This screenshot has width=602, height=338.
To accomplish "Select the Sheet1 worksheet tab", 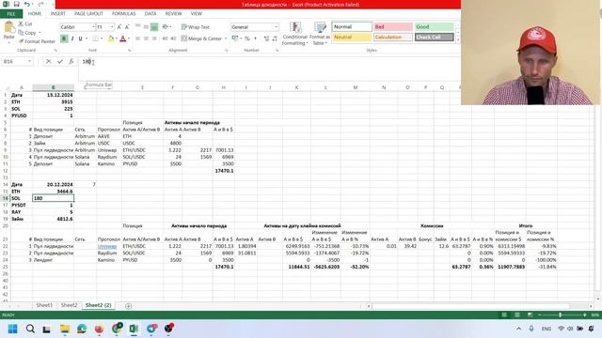I will pyautogui.click(x=44, y=305).
